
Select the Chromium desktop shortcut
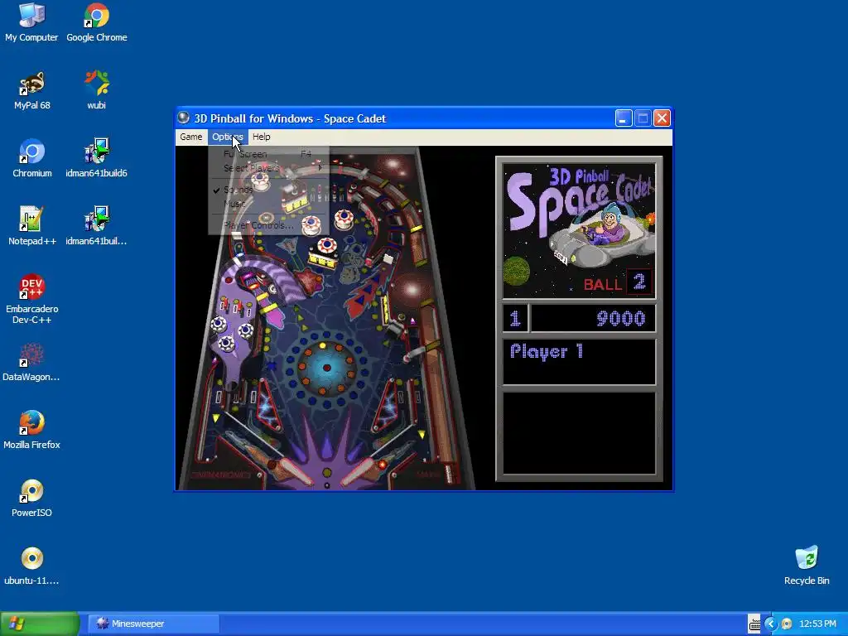pos(32,158)
